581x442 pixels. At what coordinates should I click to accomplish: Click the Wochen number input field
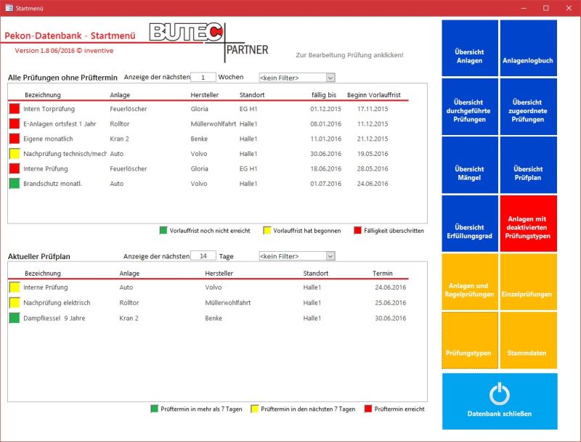(x=203, y=78)
